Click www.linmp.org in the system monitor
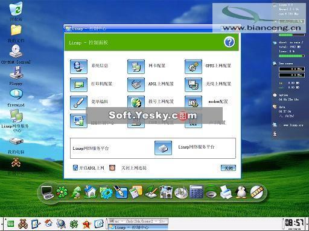 click(x=293, y=125)
